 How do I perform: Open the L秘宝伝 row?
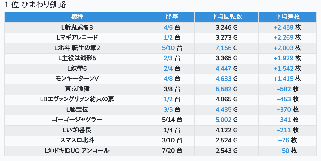pos(77,110)
